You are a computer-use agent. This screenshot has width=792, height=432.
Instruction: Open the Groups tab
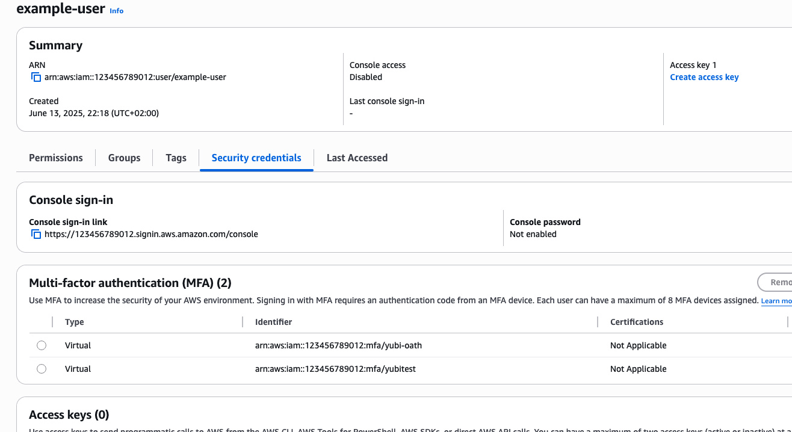pos(124,158)
